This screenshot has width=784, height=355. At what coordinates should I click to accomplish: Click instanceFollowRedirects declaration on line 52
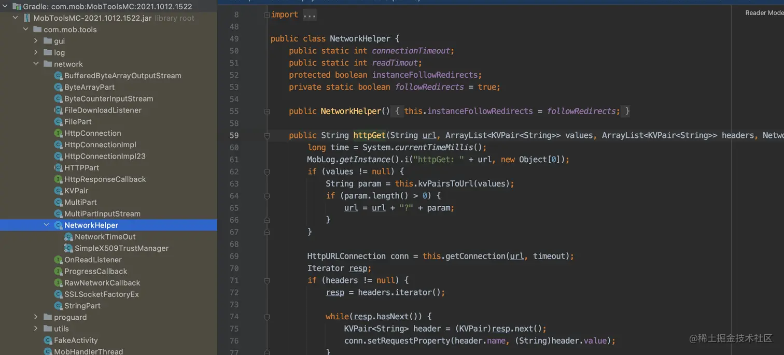[x=425, y=75]
